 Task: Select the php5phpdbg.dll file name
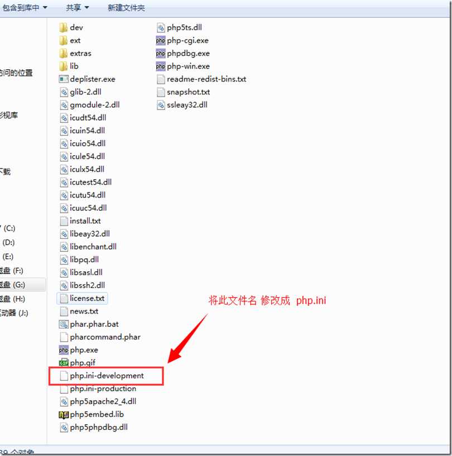pos(99,427)
